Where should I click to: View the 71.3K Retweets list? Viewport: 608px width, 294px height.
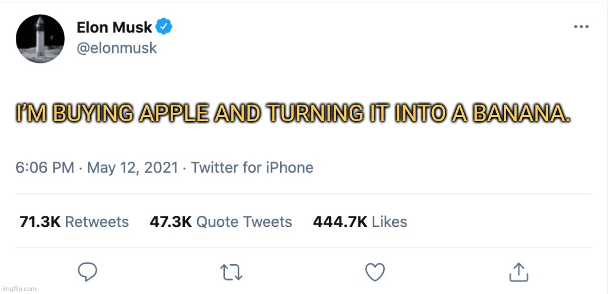(74, 222)
